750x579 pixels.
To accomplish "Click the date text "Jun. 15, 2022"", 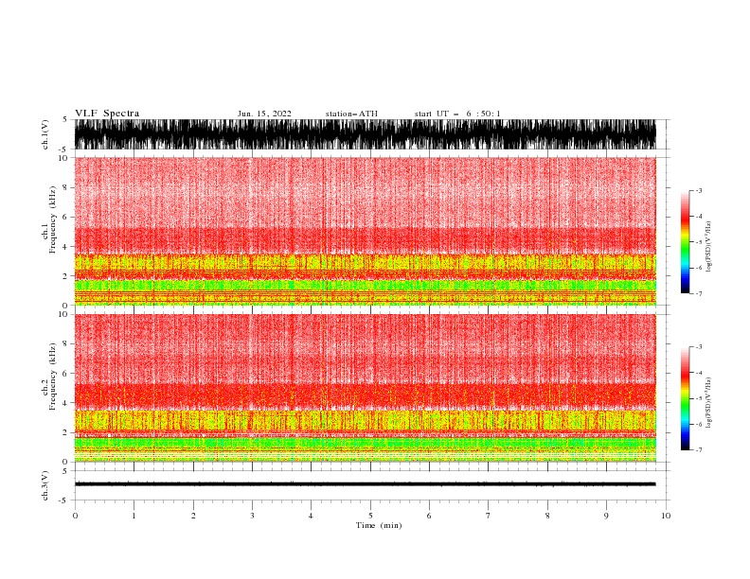I will 264,114.
